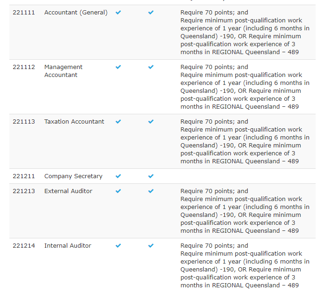Select occupation code 221214

(24, 246)
